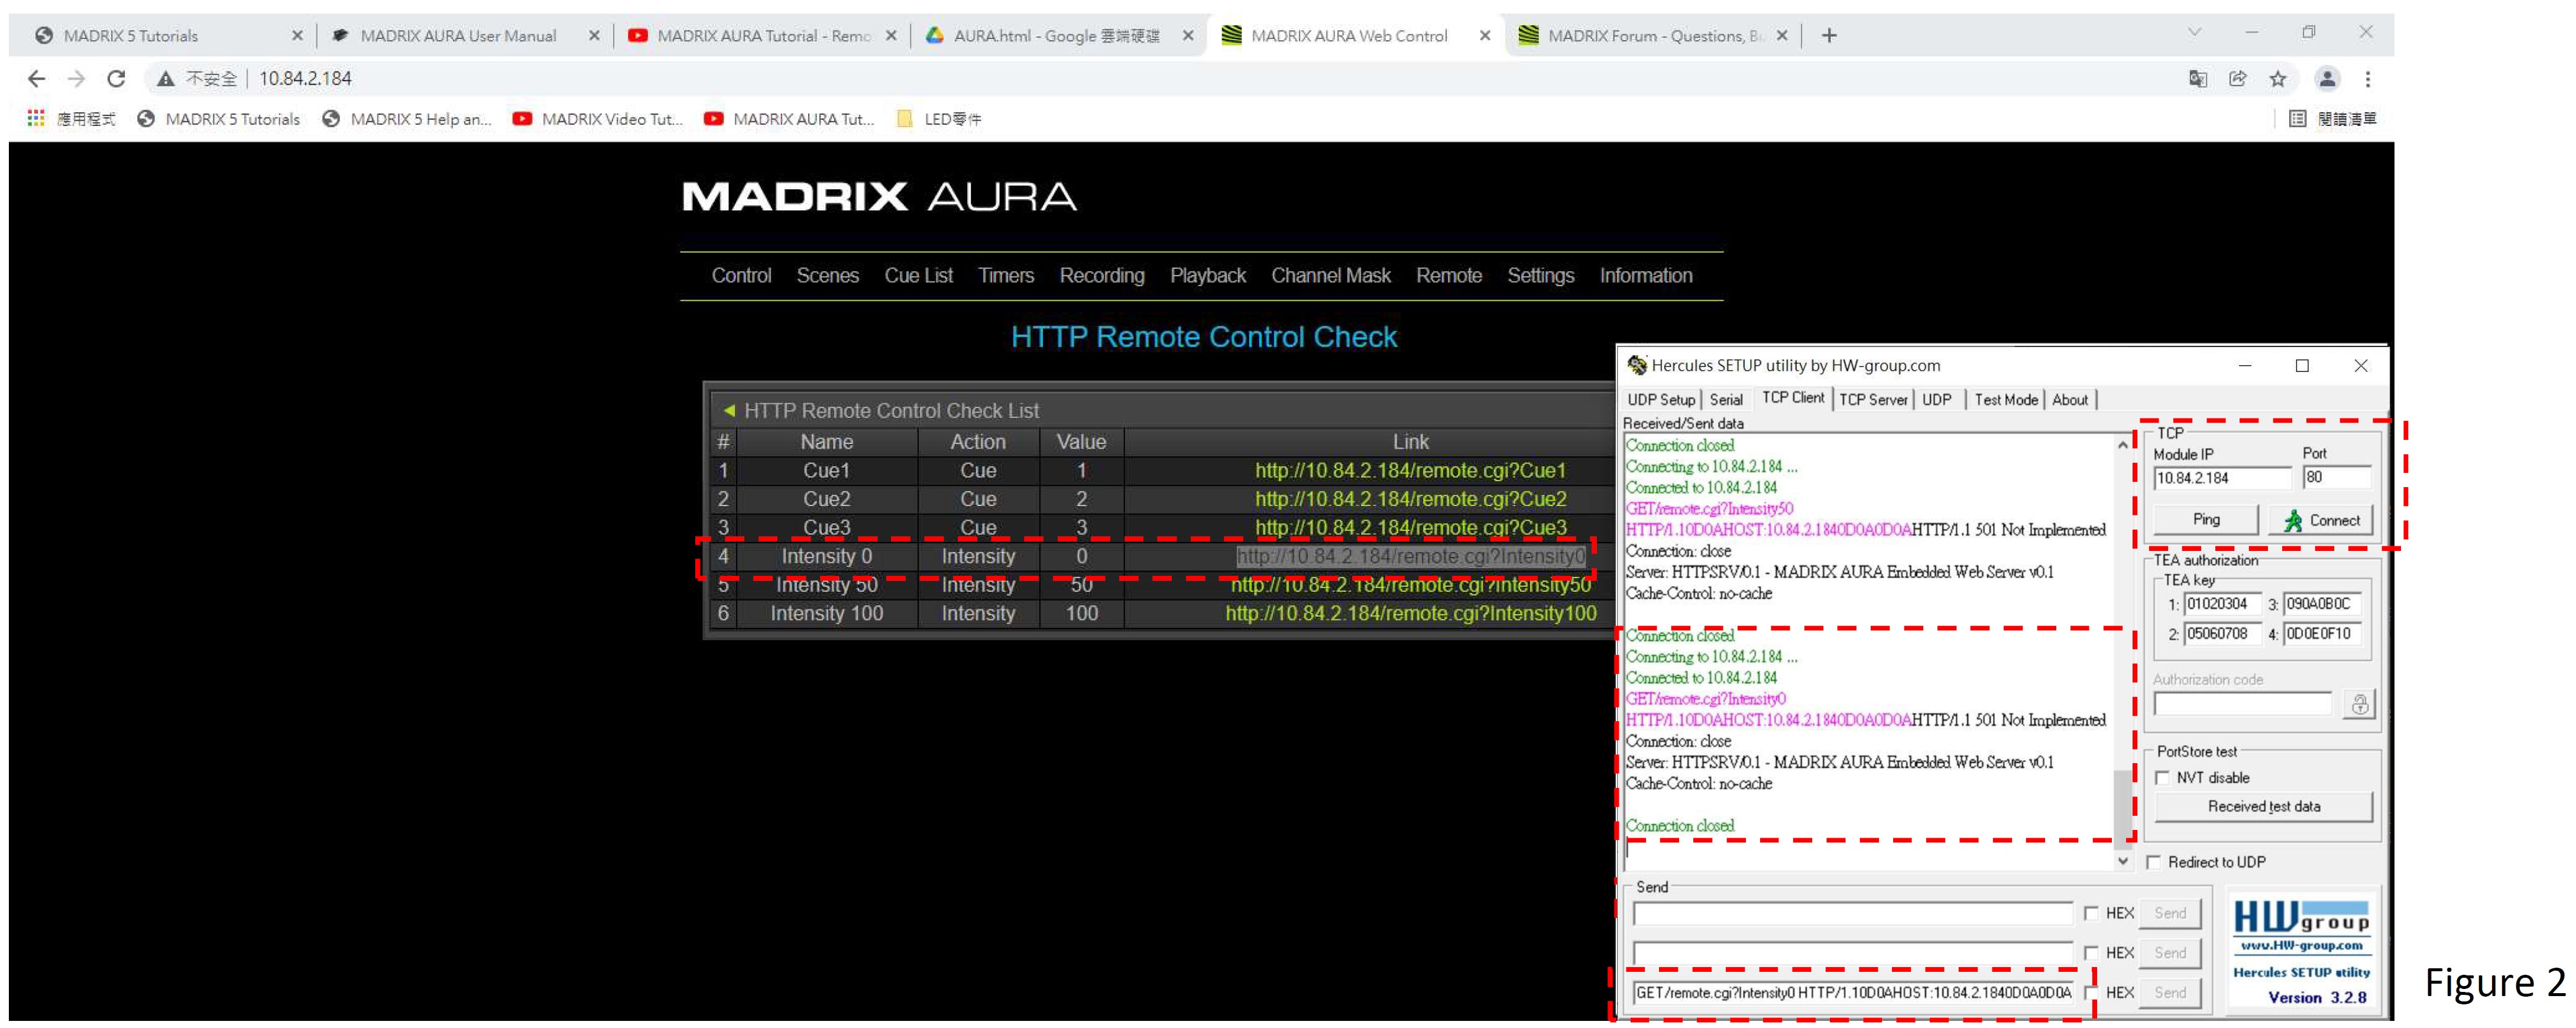Image resolution: width=2576 pixels, height=1028 pixels.
Task: Open the MADRIX Video Tut... bookmark
Action: (598, 119)
